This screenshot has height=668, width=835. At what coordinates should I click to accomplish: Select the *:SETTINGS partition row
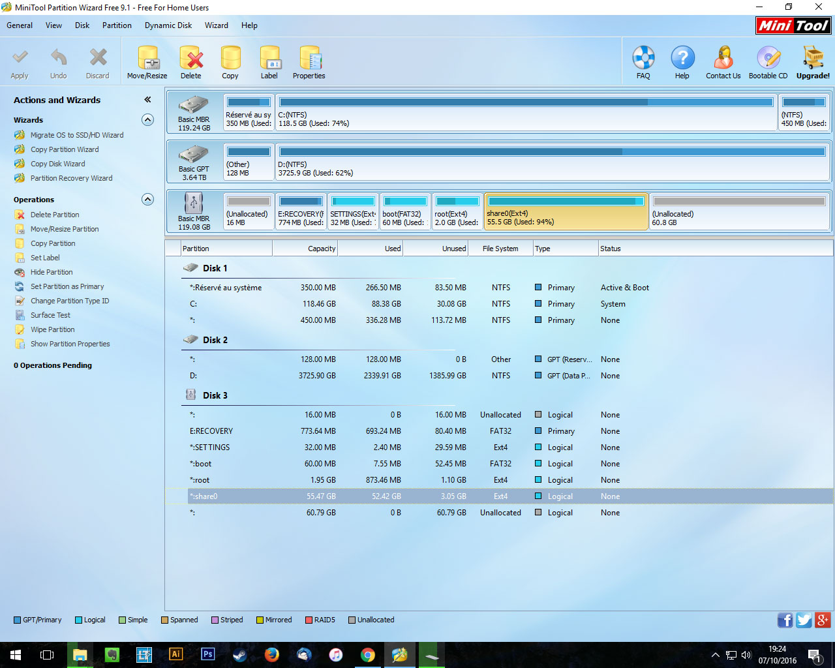pyautogui.click(x=499, y=448)
